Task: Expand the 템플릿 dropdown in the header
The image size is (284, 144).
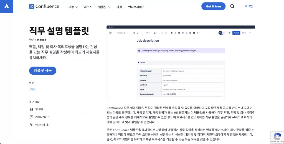Action: 104,7
